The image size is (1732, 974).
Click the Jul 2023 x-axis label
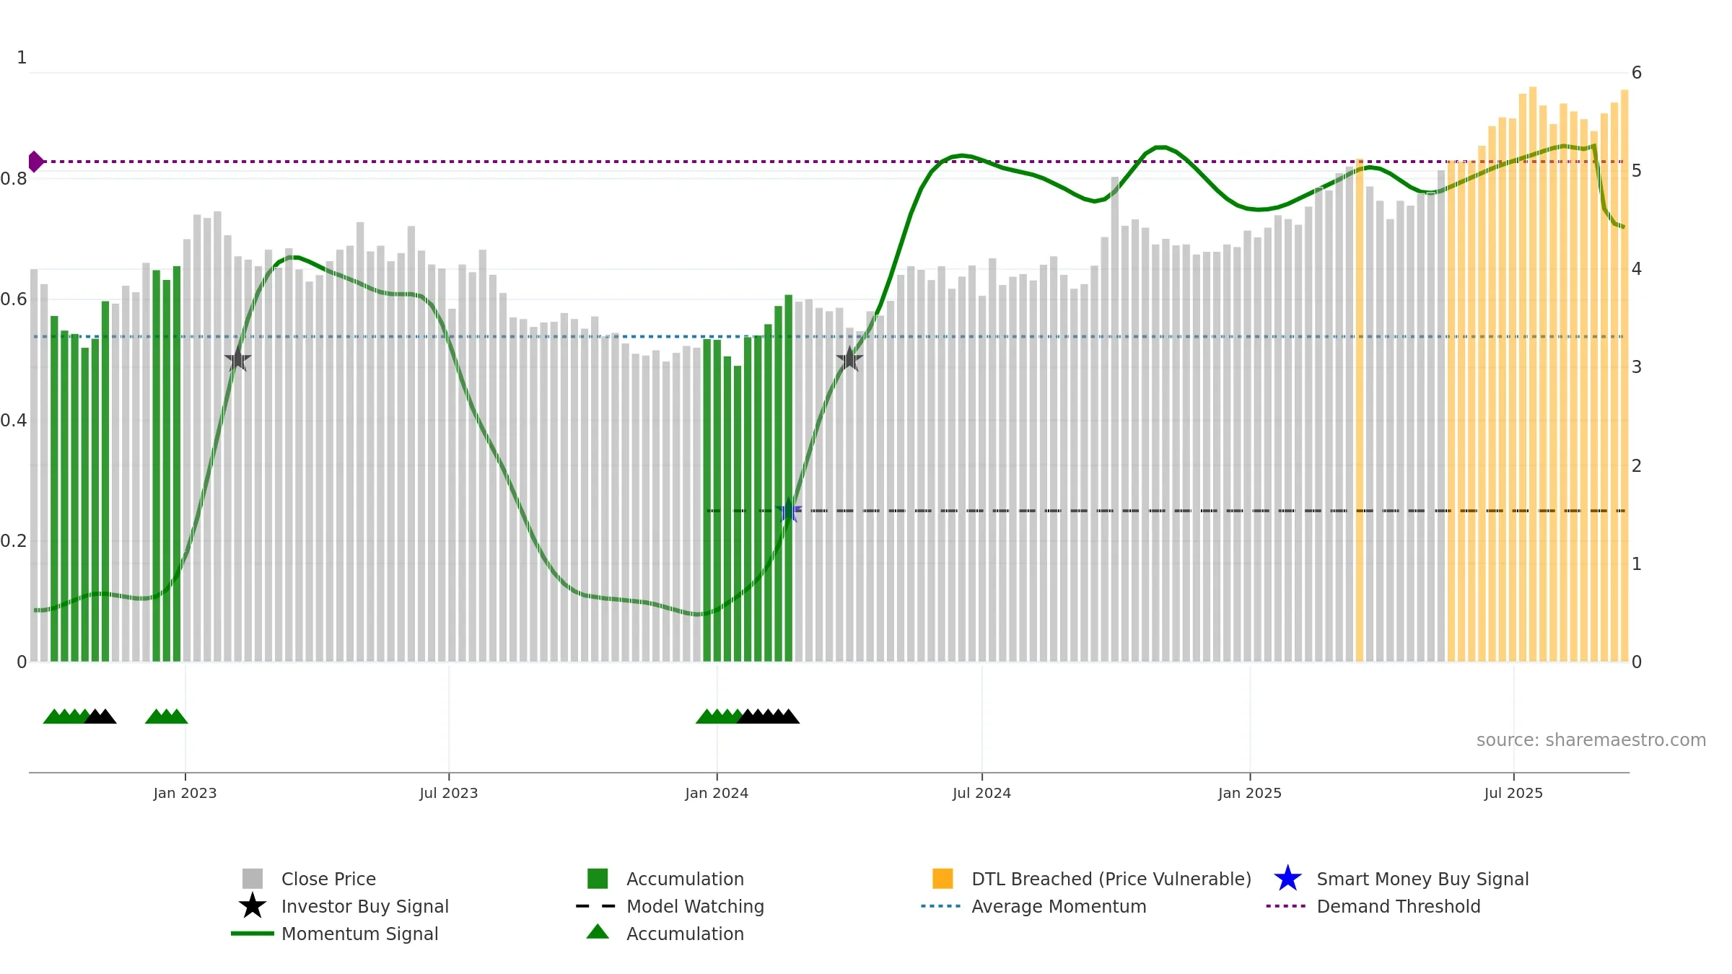pyautogui.click(x=449, y=793)
